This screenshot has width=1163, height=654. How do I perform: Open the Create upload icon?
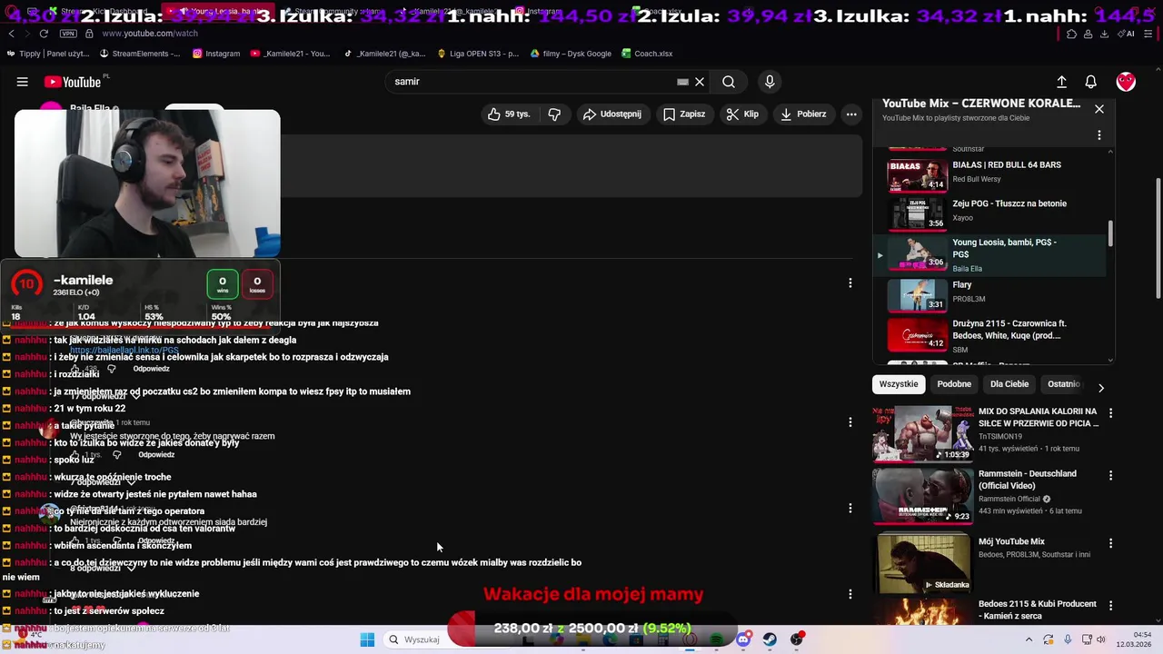click(x=1061, y=82)
